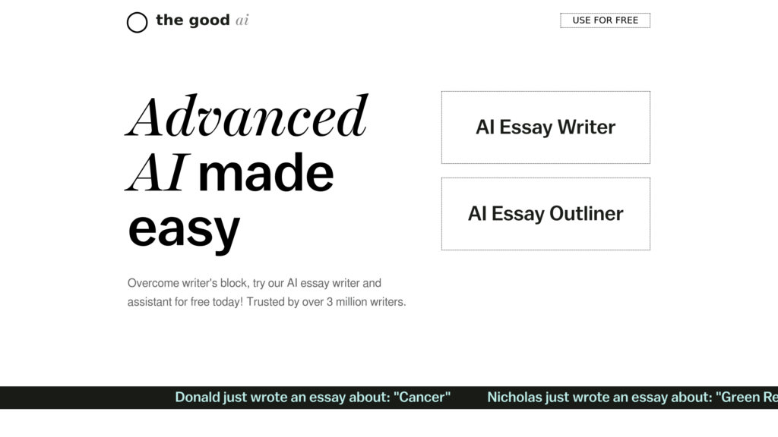Select the "Green Re" essay topic in ticker
Viewport: 778px width, 437px height.
click(748, 398)
